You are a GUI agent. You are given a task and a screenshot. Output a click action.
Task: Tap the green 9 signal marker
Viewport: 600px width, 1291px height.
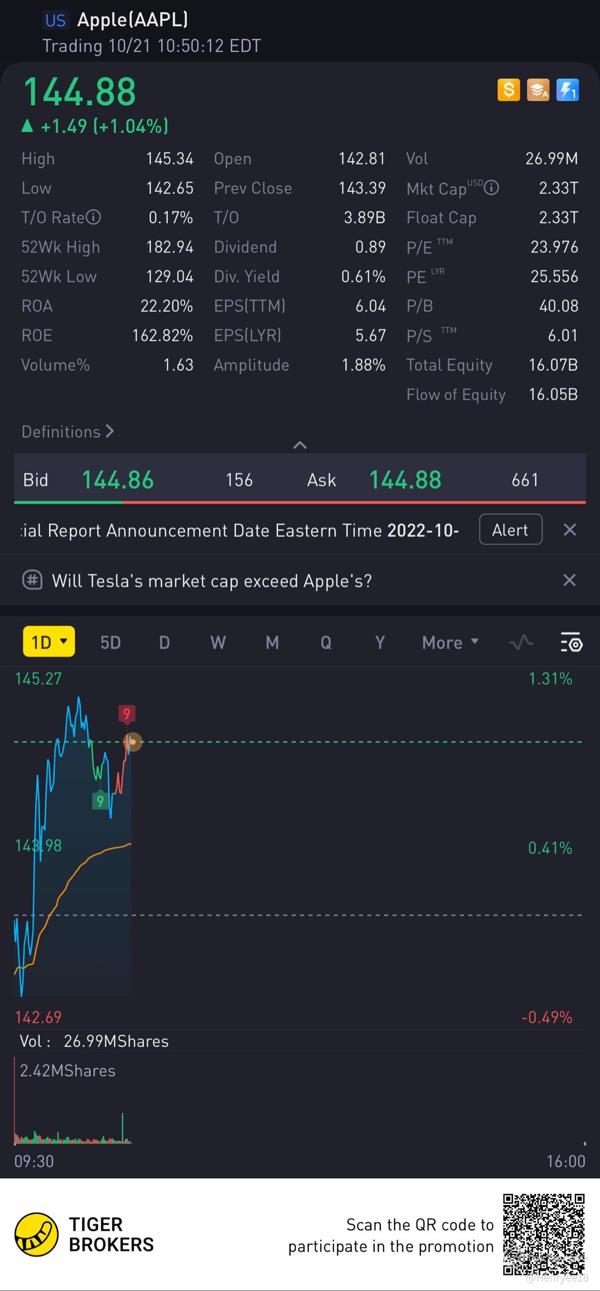[100, 800]
